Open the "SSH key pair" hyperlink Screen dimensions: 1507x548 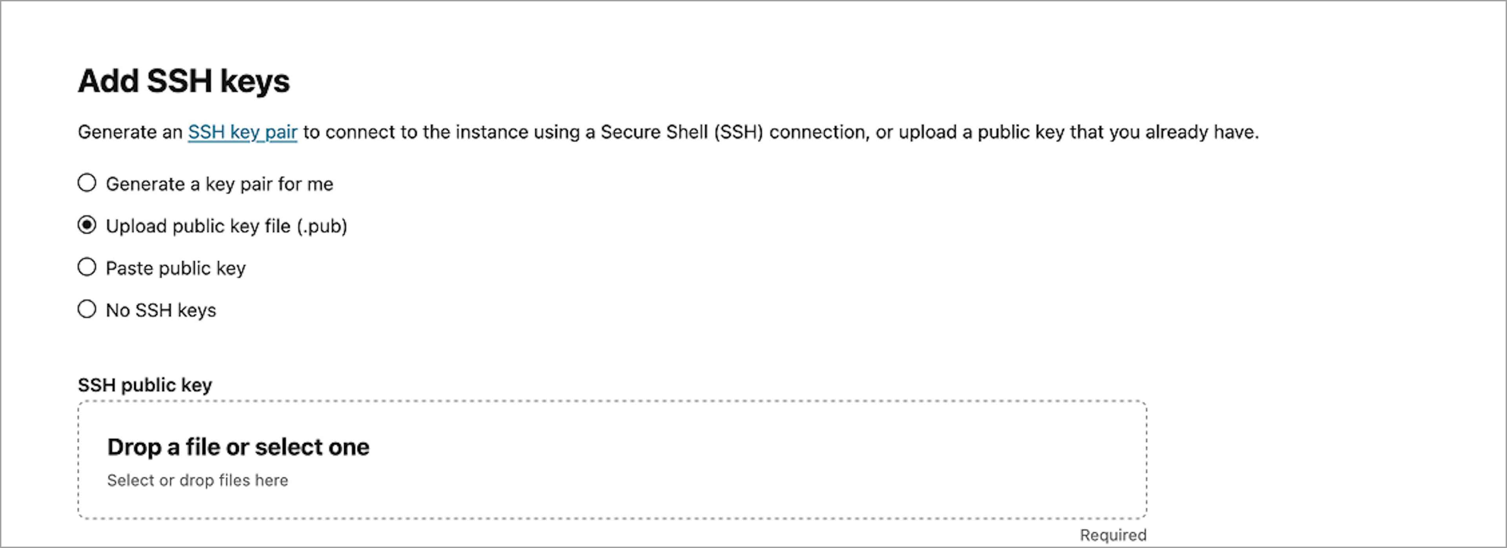pos(242,132)
